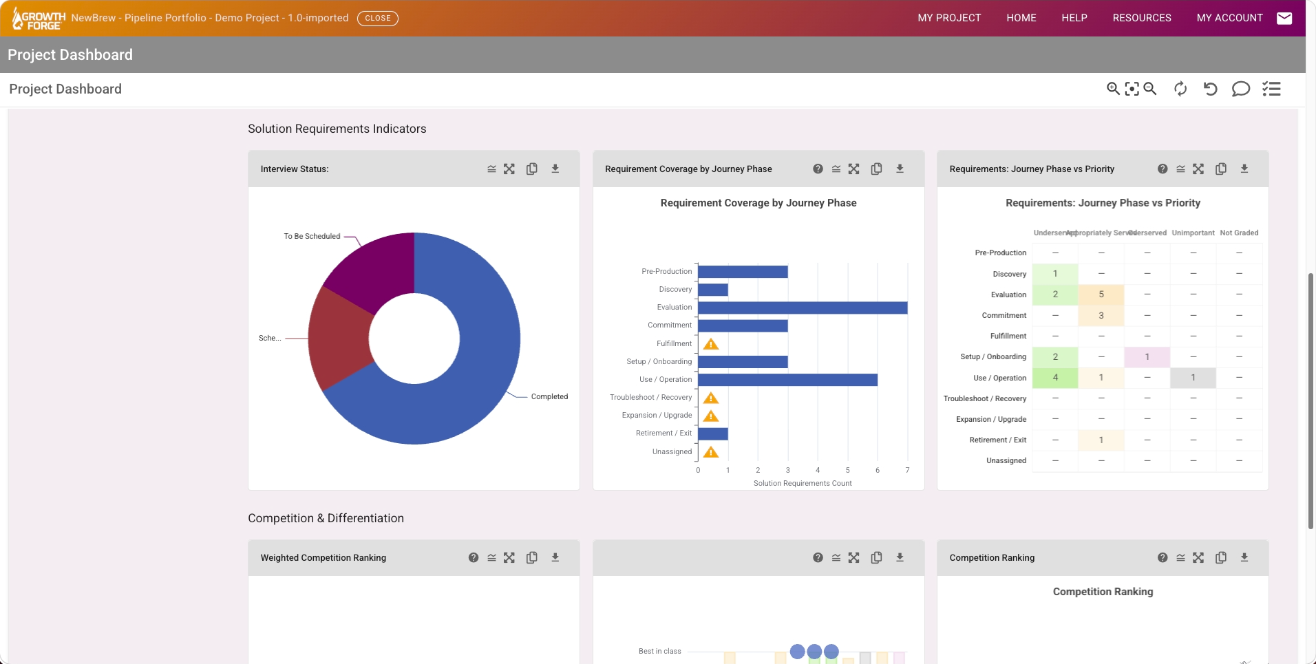Click the ≅ icon on Requirement Coverage panel

pyautogui.click(x=836, y=169)
